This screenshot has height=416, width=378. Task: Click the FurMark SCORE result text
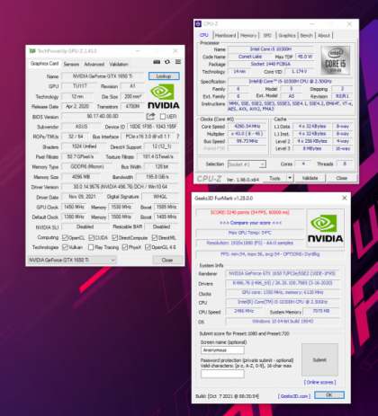(x=250, y=213)
